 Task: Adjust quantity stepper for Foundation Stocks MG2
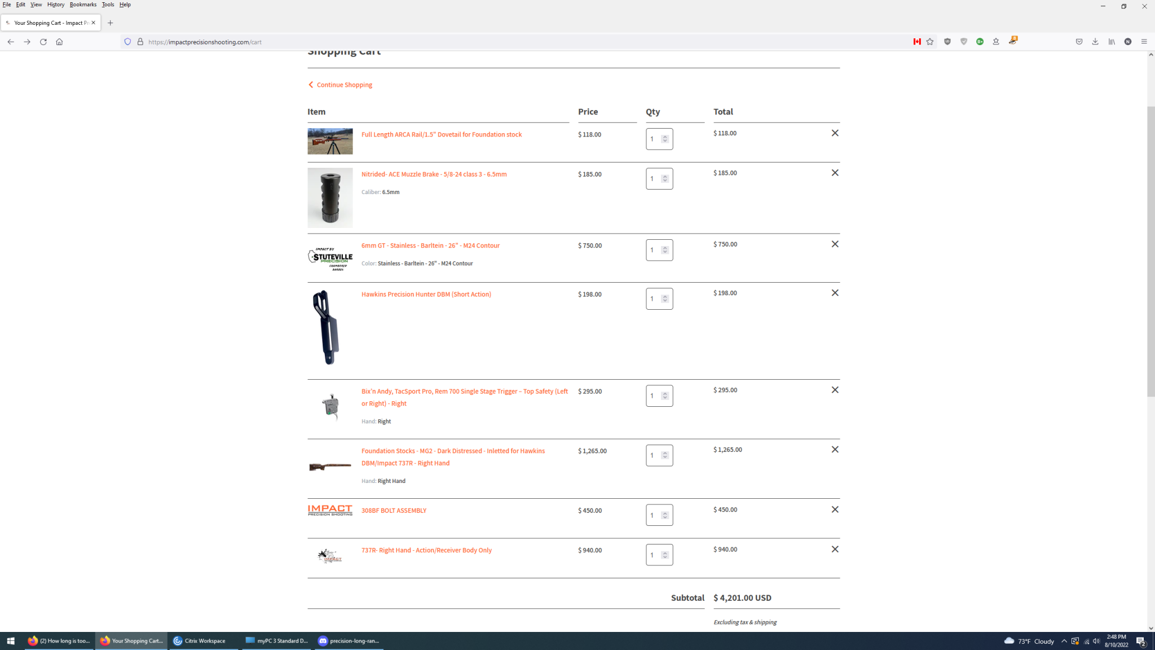[665, 455]
